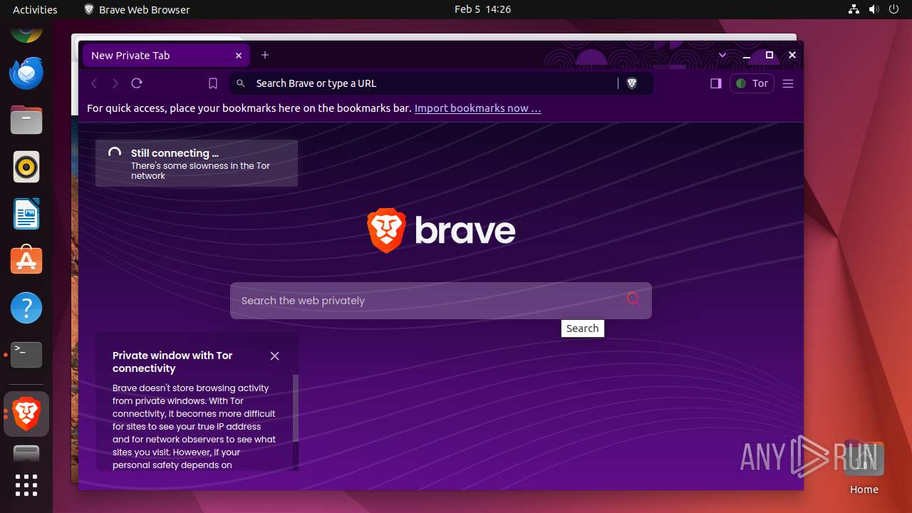Click the Tor info card scrollbar
Viewport: 912px width, 513px height.
tap(296, 409)
